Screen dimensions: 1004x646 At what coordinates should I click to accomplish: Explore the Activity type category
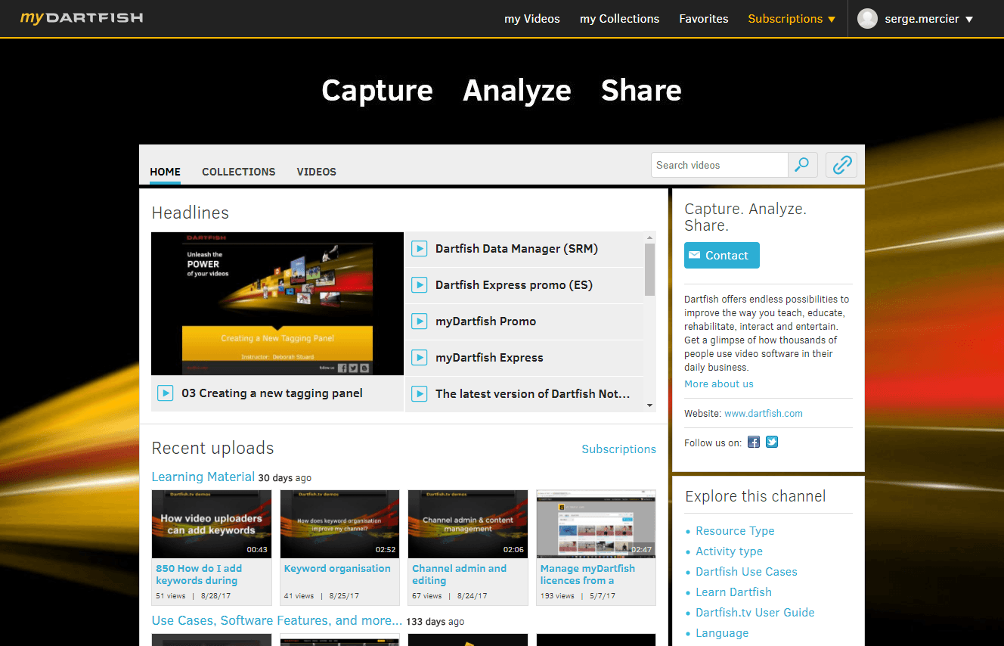click(729, 551)
